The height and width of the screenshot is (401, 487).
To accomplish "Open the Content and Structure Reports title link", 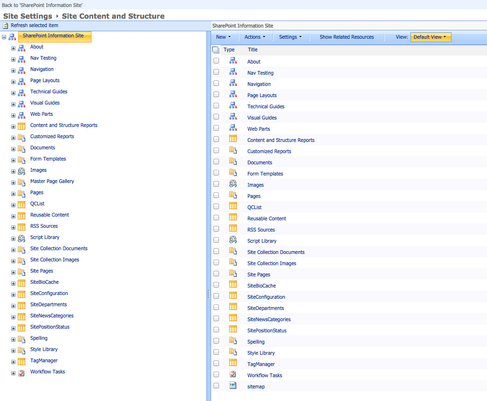I will click(281, 140).
